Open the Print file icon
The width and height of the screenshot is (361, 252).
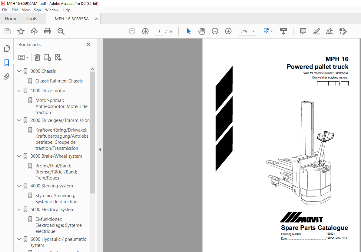click(x=47, y=31)
